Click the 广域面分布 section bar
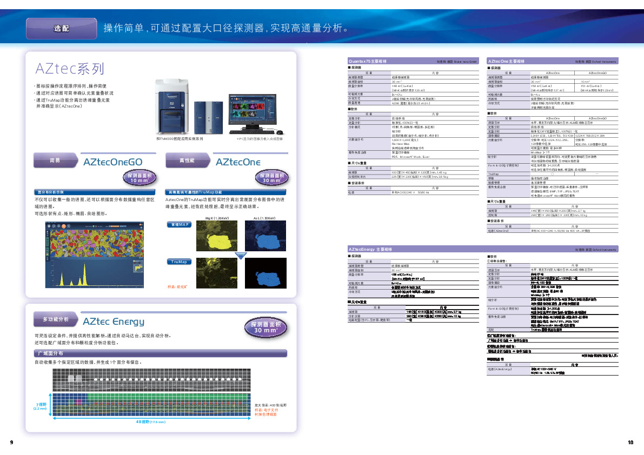Image resolution: width=644 pixels, height=455 pixels. tap(160, 353)
